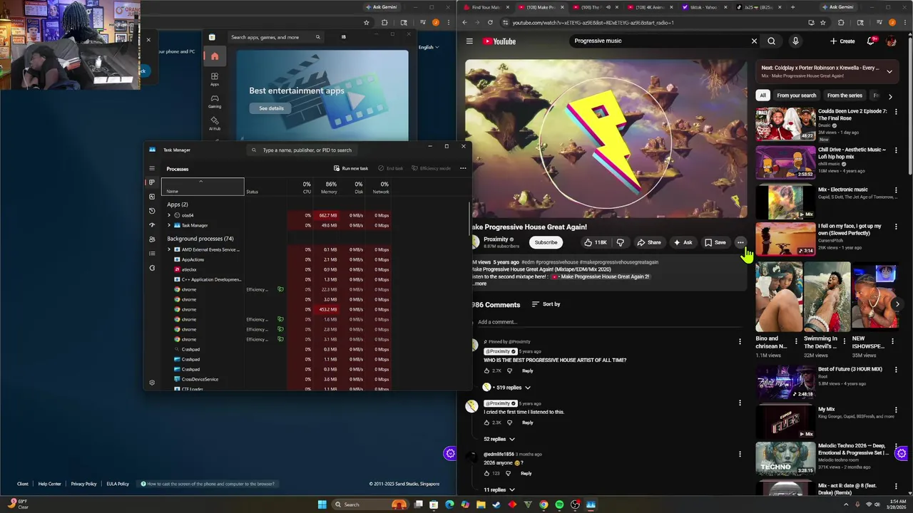This screenshot has width=913, height=513.
Task: Save the video to a playlist
Action: tap(715, 242)
